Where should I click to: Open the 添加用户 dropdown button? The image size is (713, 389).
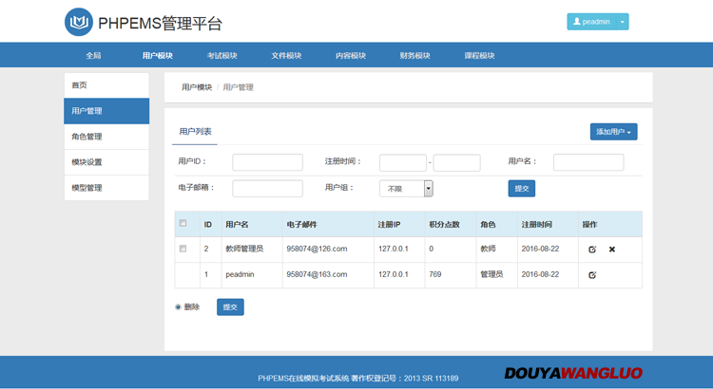point(613,132)
